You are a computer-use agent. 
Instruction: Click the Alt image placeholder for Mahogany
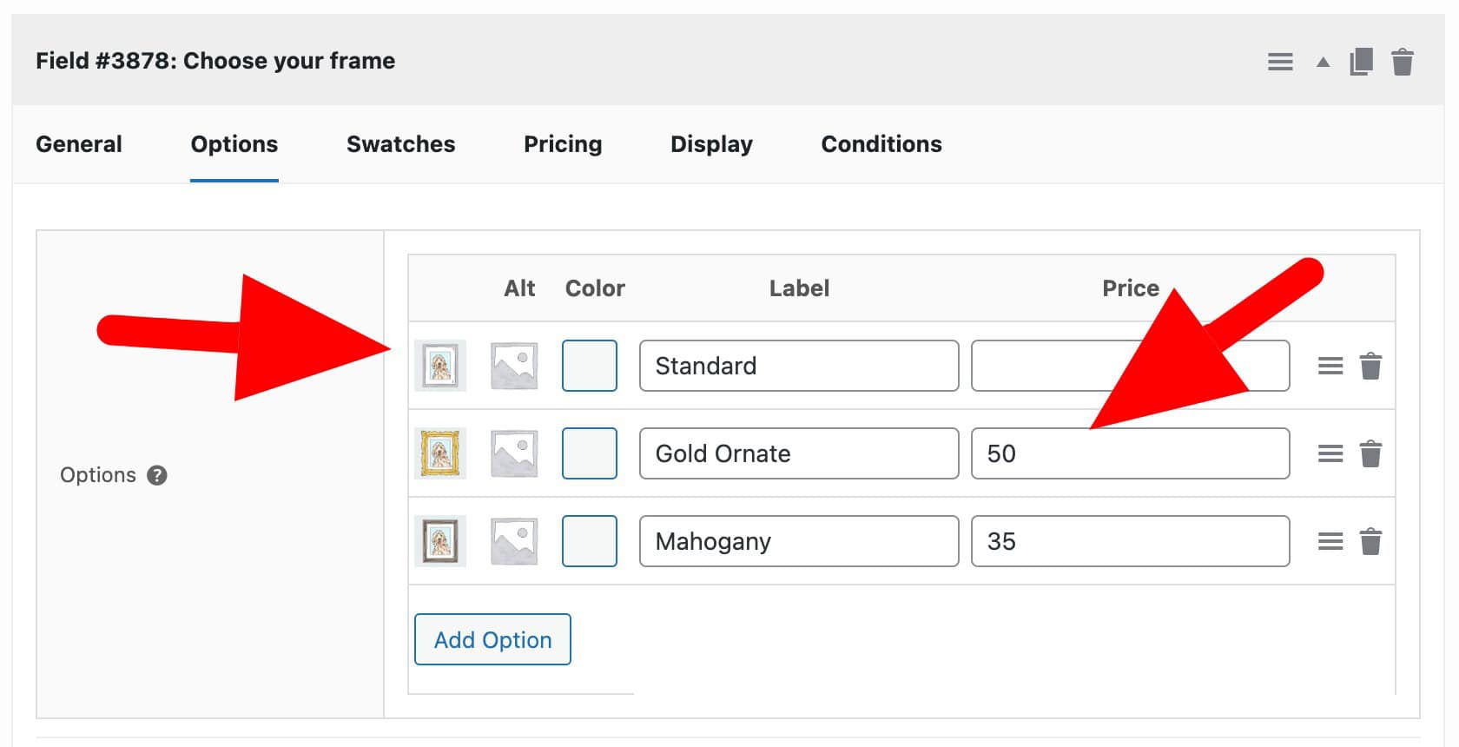[x=513, y=540]
